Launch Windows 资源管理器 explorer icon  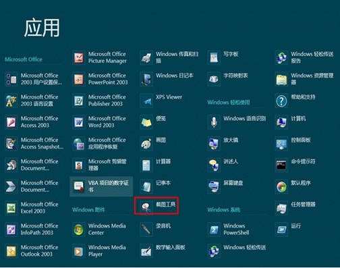click(x=281, y=79)
